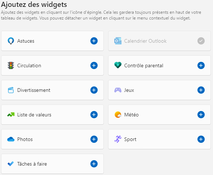The image size is (213, 175).
Task: Click the Circulation traffic light icon
Action: 11,65
